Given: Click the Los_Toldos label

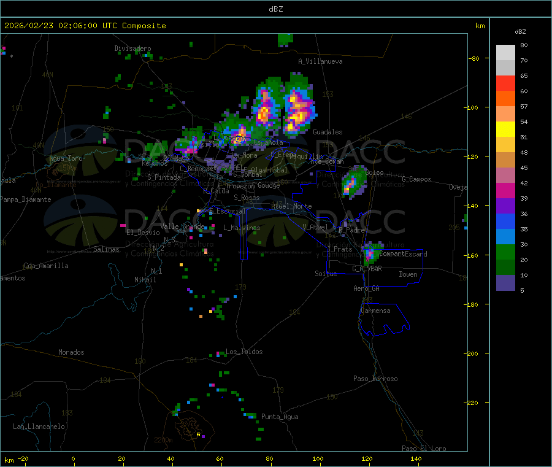Looking at the screenshot, I should pos(244,352).
